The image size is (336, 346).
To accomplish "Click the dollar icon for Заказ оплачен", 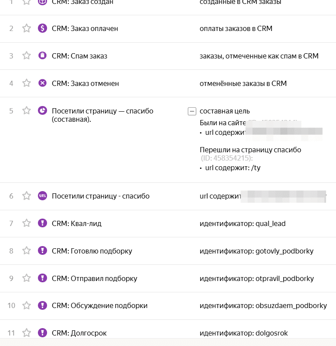I will [42, 28].
